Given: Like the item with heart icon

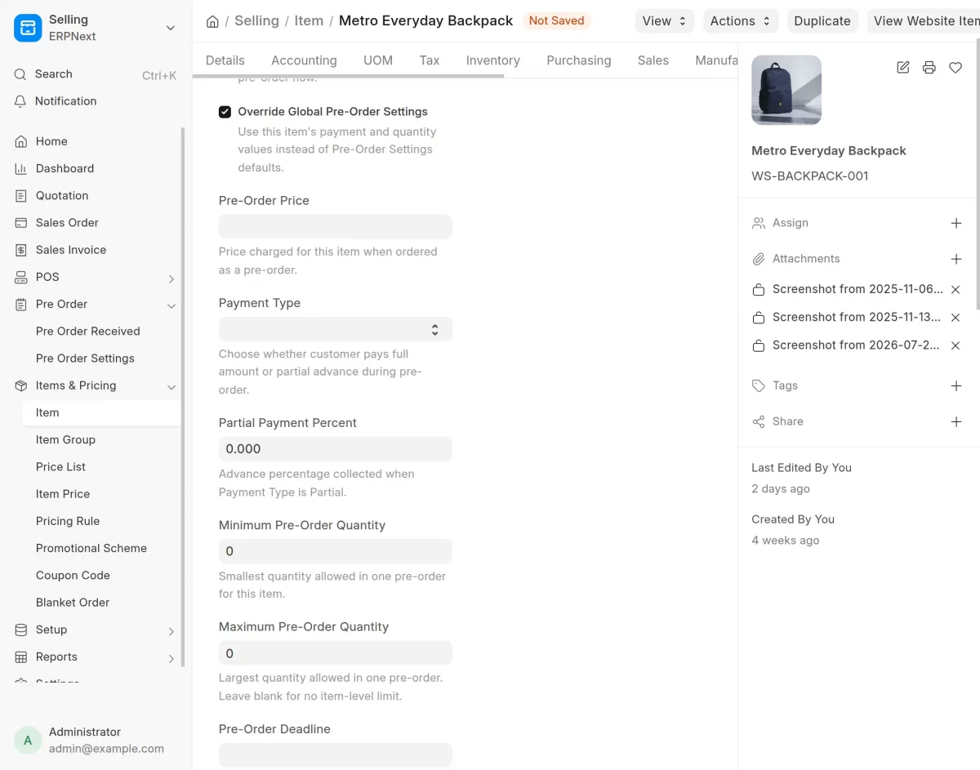Looking at the screenshot, I should click(x=955, y=68).
